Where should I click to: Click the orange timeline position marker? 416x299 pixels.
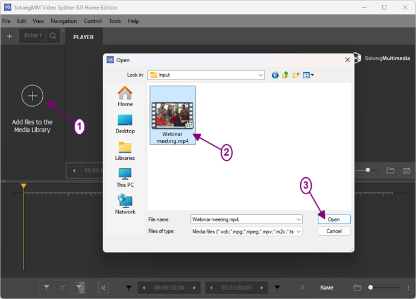click(x=24, y=186)
